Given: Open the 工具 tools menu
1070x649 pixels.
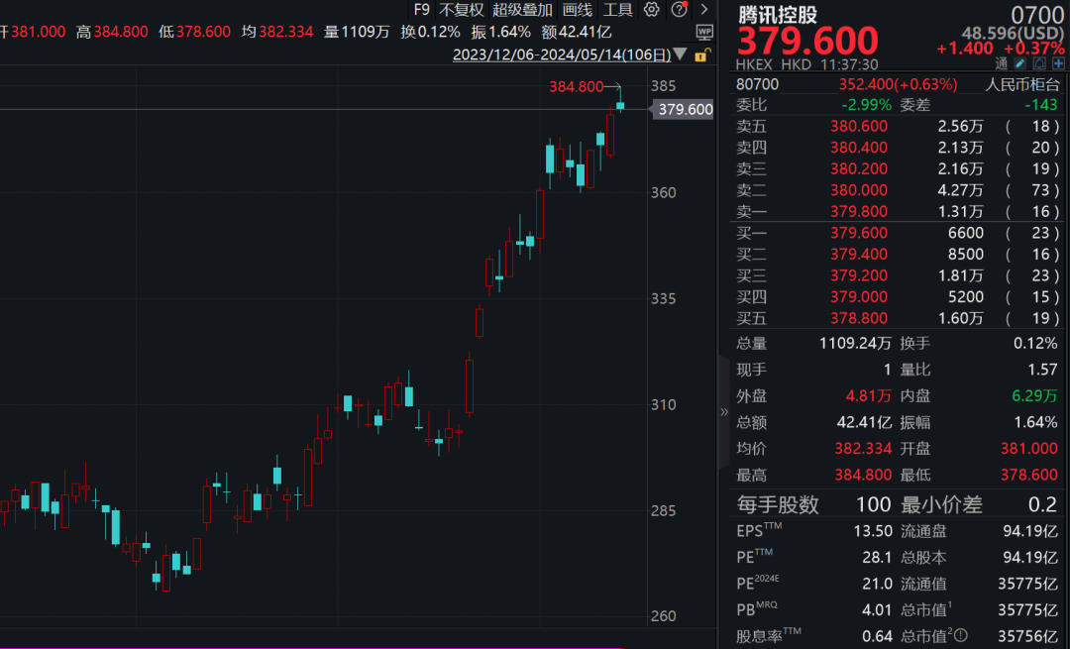Looking at the screenshot, I should click(618, 10).
